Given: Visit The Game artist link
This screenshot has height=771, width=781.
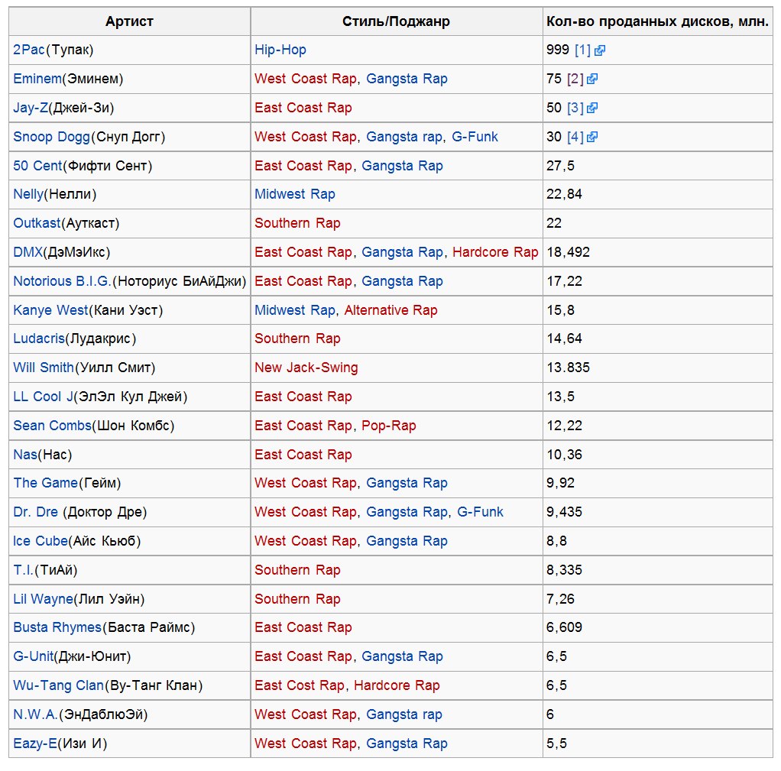Looking at the screenshot, I should (x=45, y=483).
